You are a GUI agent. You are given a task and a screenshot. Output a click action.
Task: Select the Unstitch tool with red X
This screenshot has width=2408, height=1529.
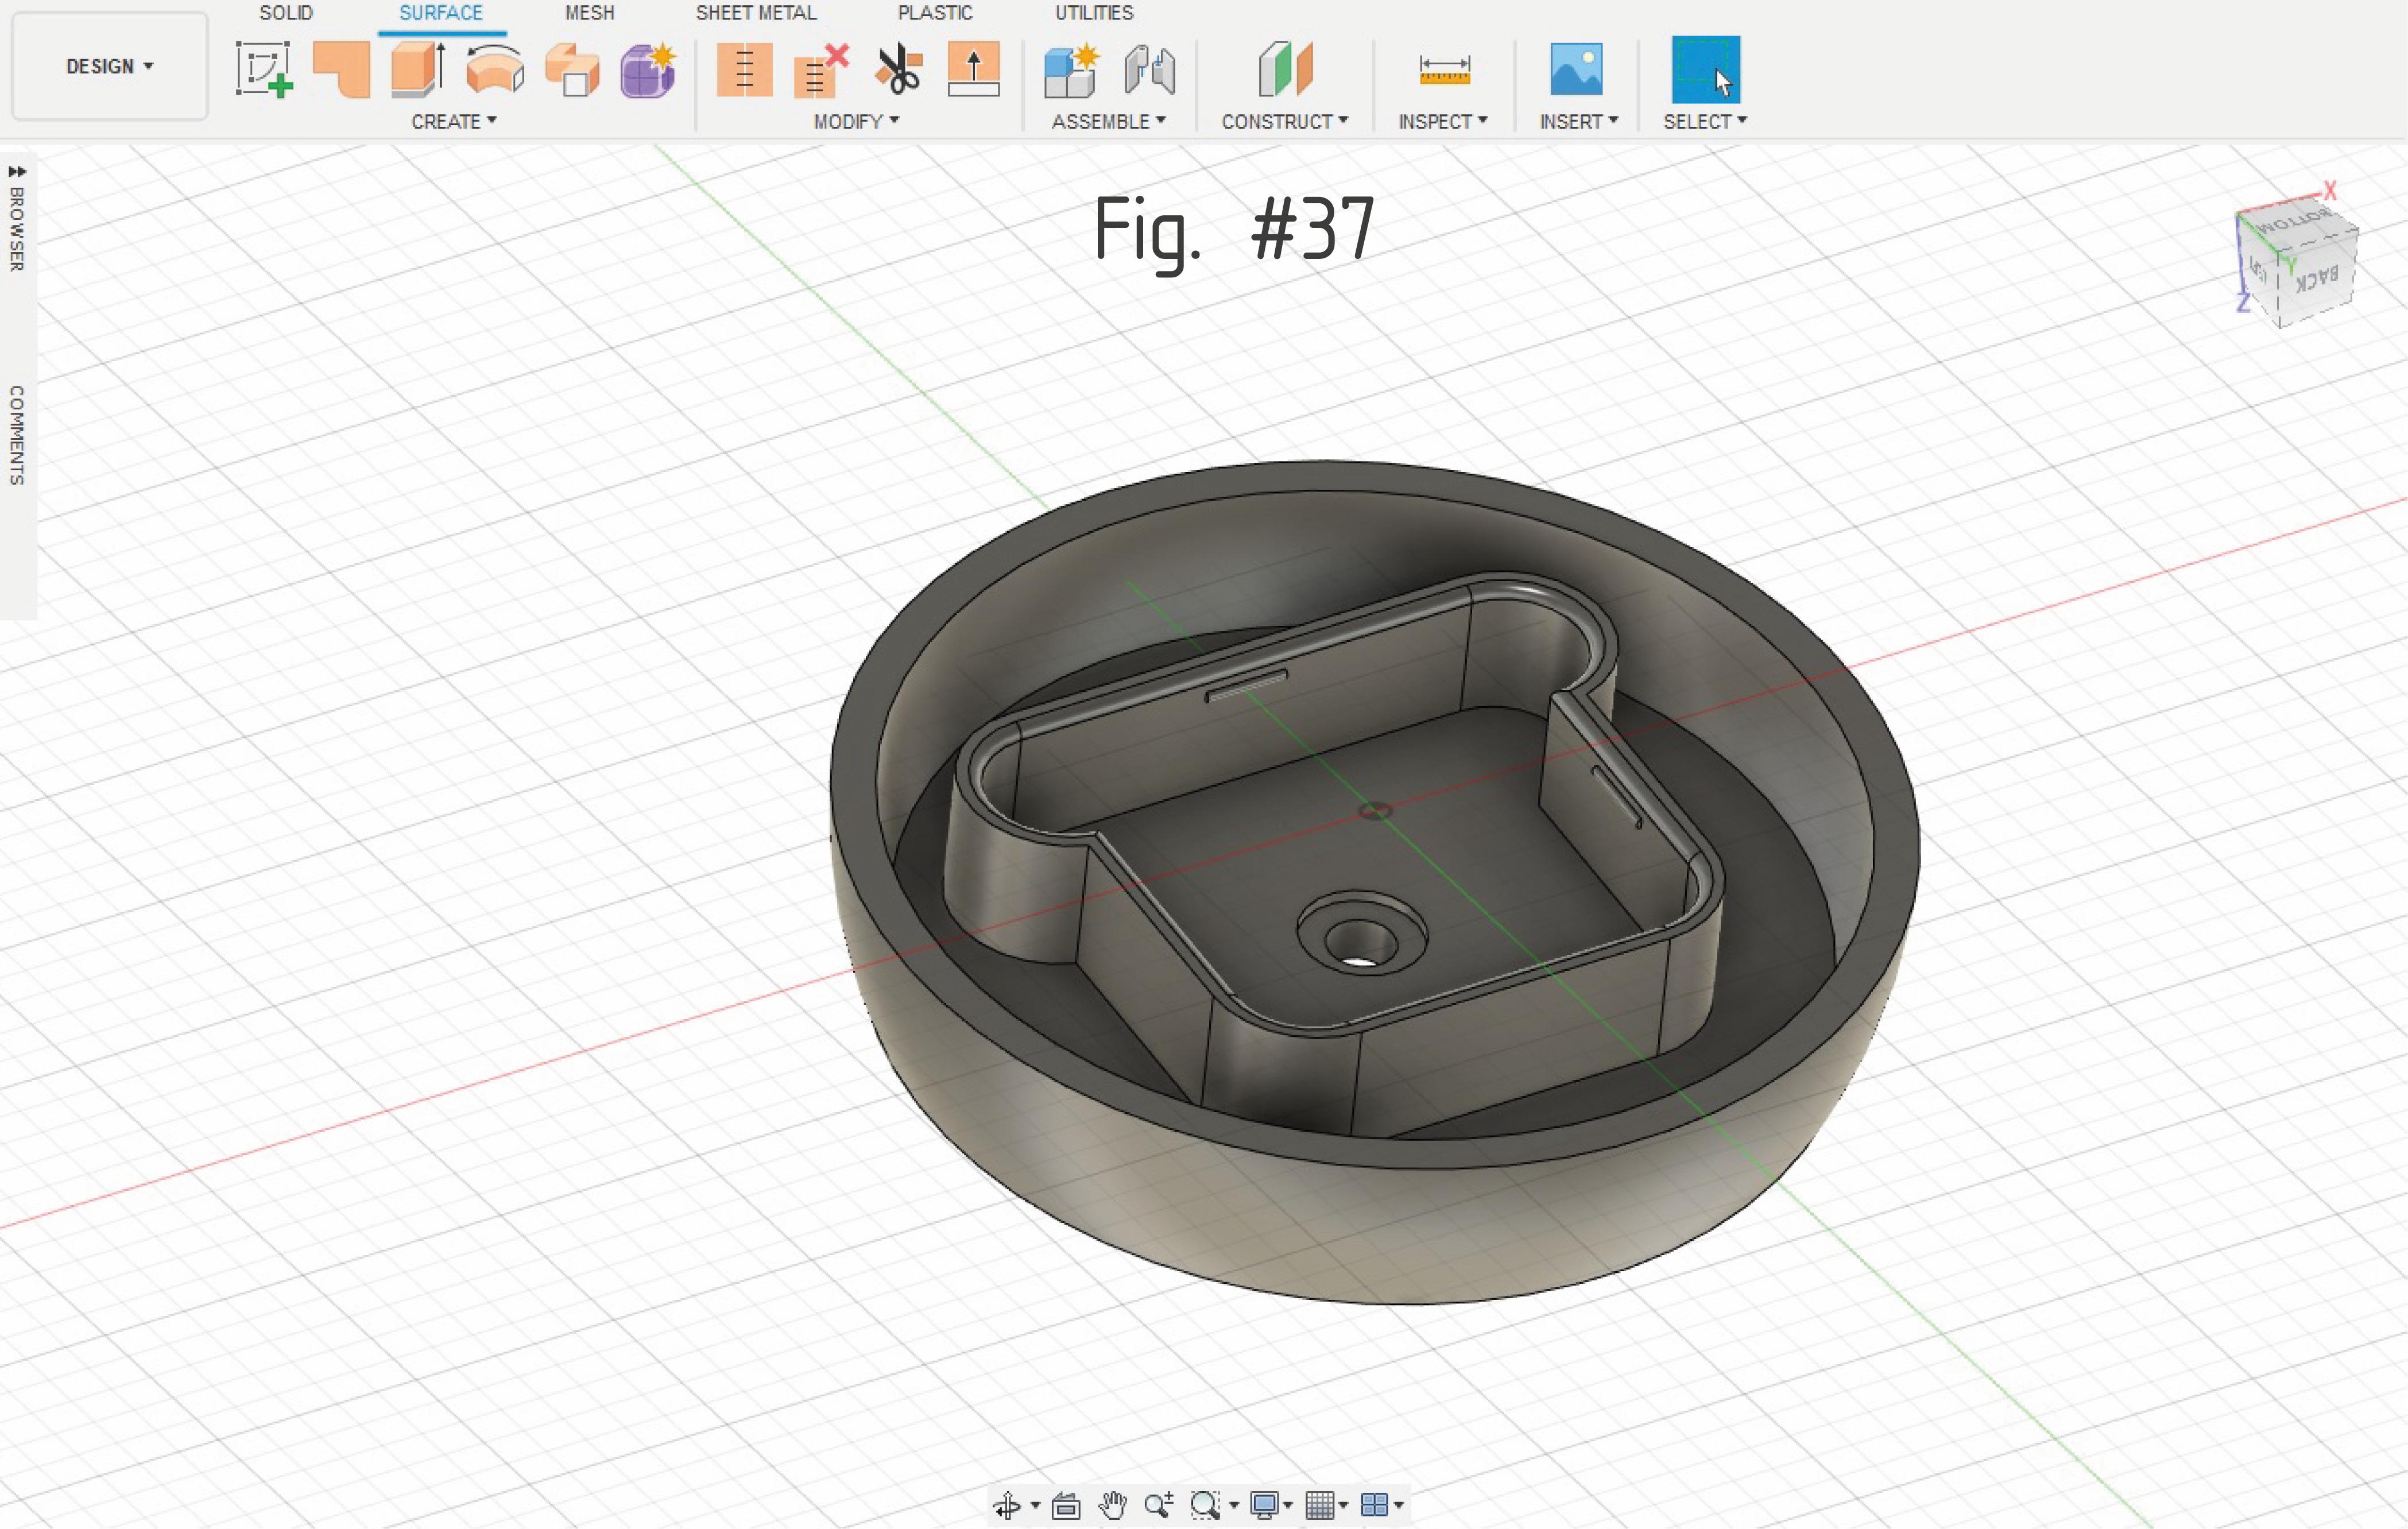(821, 69)
